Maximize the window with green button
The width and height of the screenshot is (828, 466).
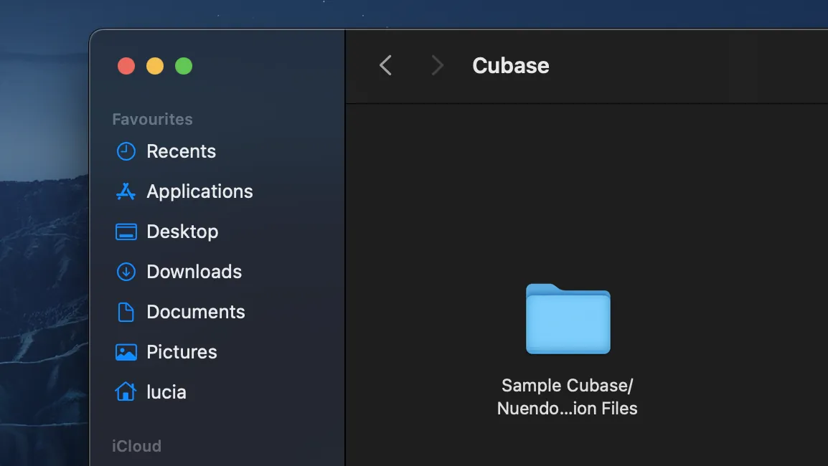point(184,66)
